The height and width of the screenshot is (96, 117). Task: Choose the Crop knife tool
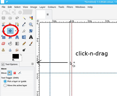[24, 31]
